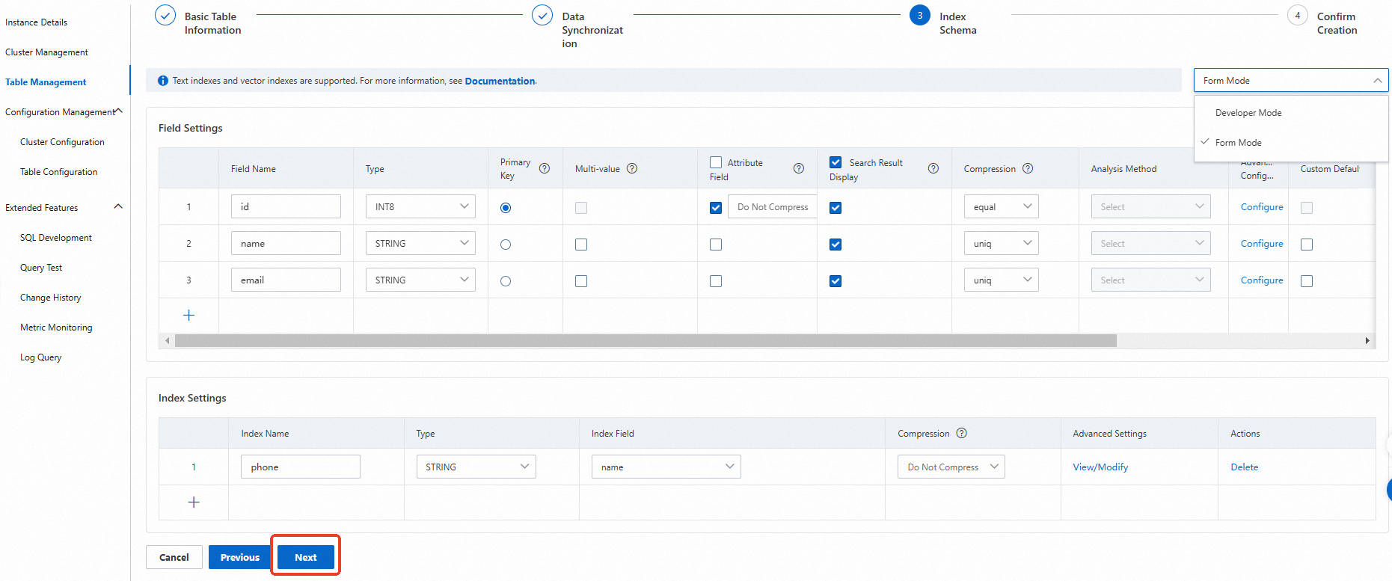Open the Documentation link
The image size is (1392, 581).
(500, 82)
